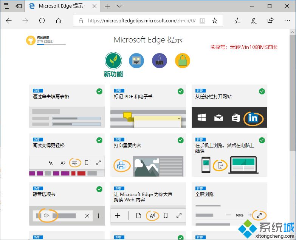Close the Microsoft Edge 提示 tab
The image size is (296, 240).
(x=95, y=6)
